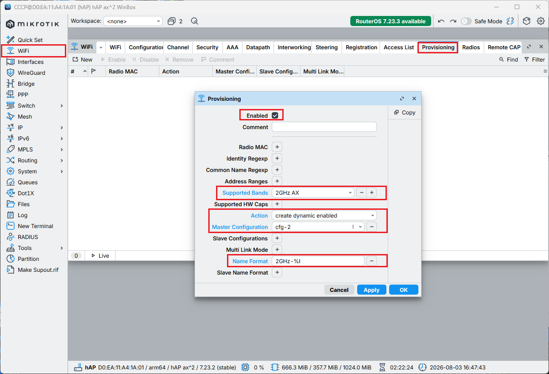This screenshot has width=549, height=374.
Task: Open the Action dropdown
Action: 324,215
